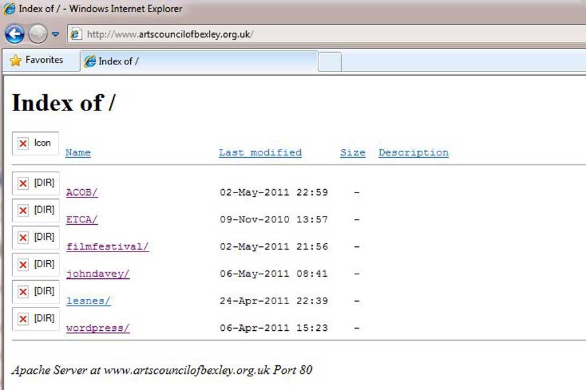Image resolution: width=586 pixels, height=390 pixels.
Task: Click the browser Forward arrow button
Action: (x=38, y=33)
